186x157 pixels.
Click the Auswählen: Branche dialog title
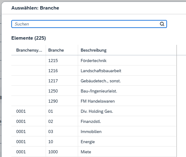pyautogui.click(x=35, y=8)
